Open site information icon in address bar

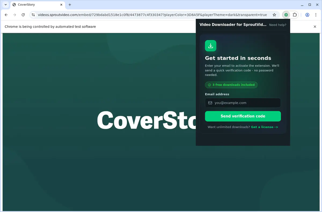[x=33, y=15]
